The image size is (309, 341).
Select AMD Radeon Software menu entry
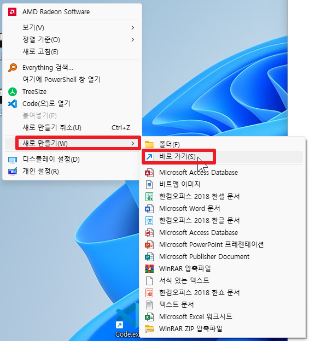tap(72, 11)
